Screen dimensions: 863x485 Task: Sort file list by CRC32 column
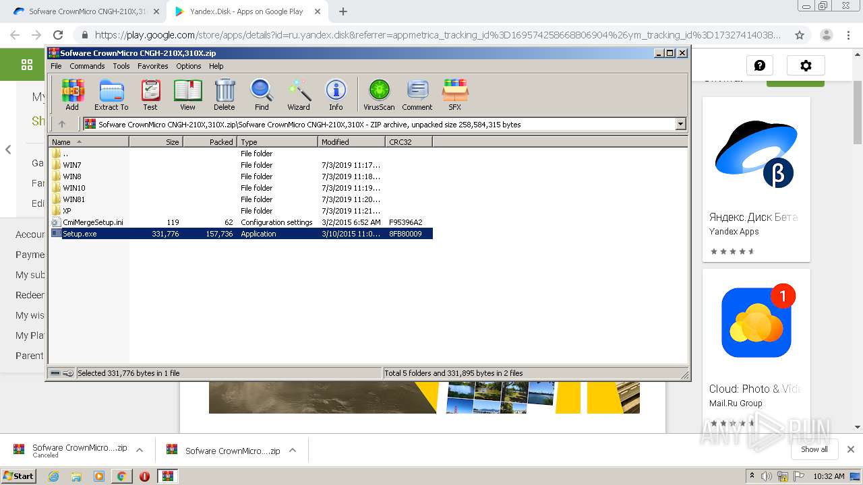pos(409,142)
